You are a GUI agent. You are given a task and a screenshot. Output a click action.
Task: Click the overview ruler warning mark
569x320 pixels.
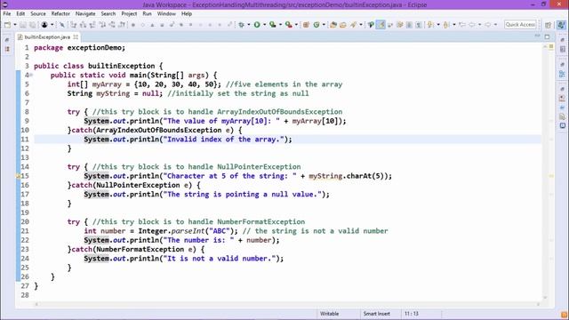[x=551, y=176]
